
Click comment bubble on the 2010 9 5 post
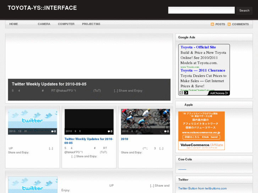pyautogui.click(x=110, y=131)
